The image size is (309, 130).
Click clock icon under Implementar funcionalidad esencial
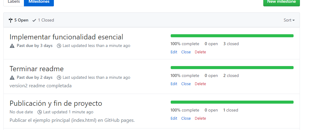59,46
